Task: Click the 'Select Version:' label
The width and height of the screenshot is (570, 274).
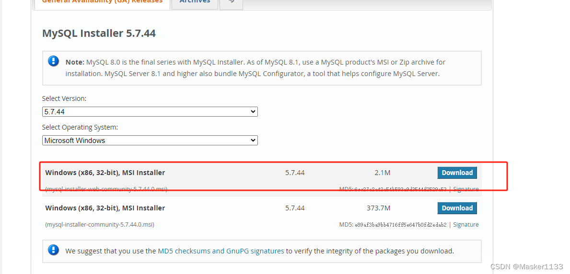Action: click(64, 99)
